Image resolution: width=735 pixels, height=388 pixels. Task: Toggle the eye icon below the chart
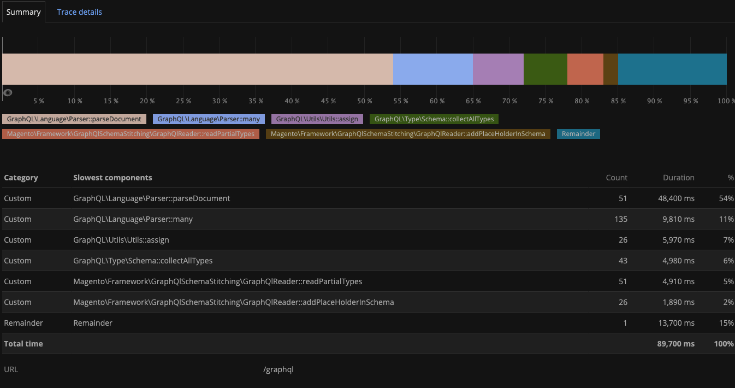point(8,92)
